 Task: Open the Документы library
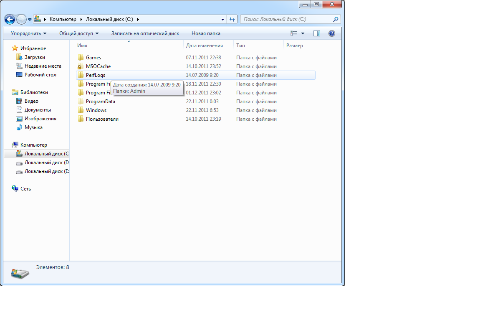38,110
